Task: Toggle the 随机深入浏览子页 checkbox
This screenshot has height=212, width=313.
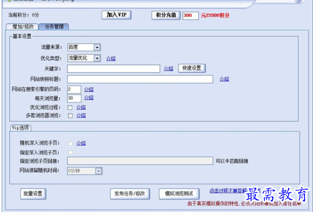Action: (70, 143)
